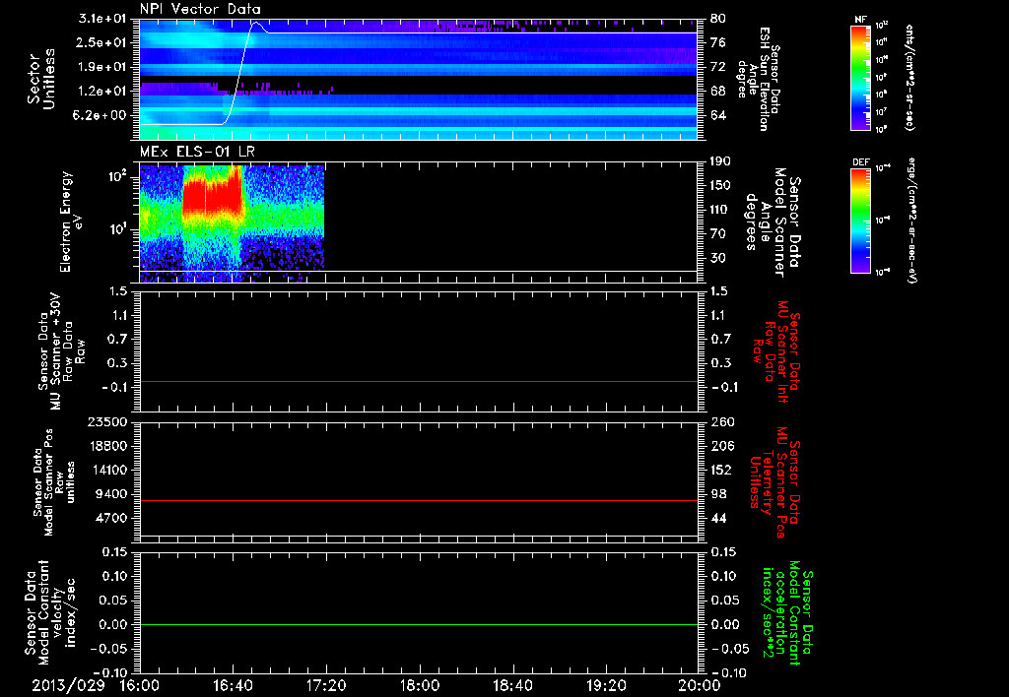Image resolution: width=1009 pixels, height=697 pixels.
Task: Click the 1.2e+01 sector tick label
Action: 101,92
